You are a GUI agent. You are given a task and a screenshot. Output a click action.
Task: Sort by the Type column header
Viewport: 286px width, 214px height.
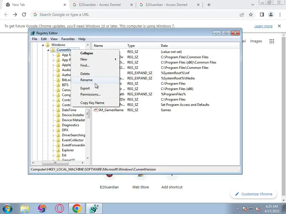tap(142, 46)
